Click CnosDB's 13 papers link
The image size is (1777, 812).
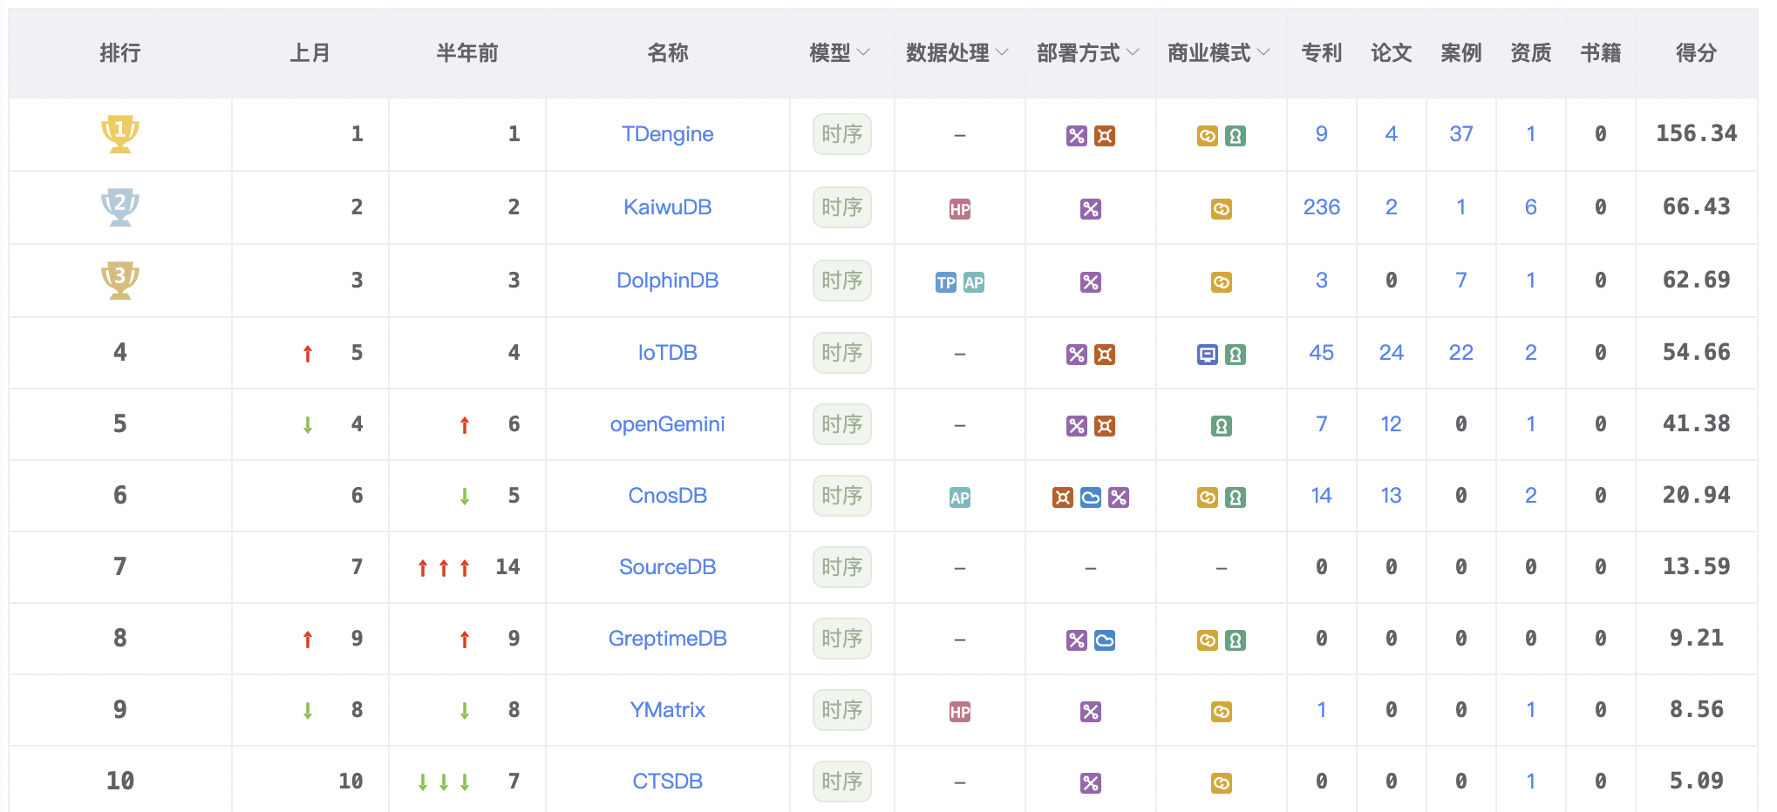(1392, 496)
